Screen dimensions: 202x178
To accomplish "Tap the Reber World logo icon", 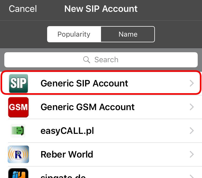I will point(18,154).
